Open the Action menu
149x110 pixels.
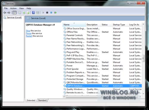click(x=13, y=8)
